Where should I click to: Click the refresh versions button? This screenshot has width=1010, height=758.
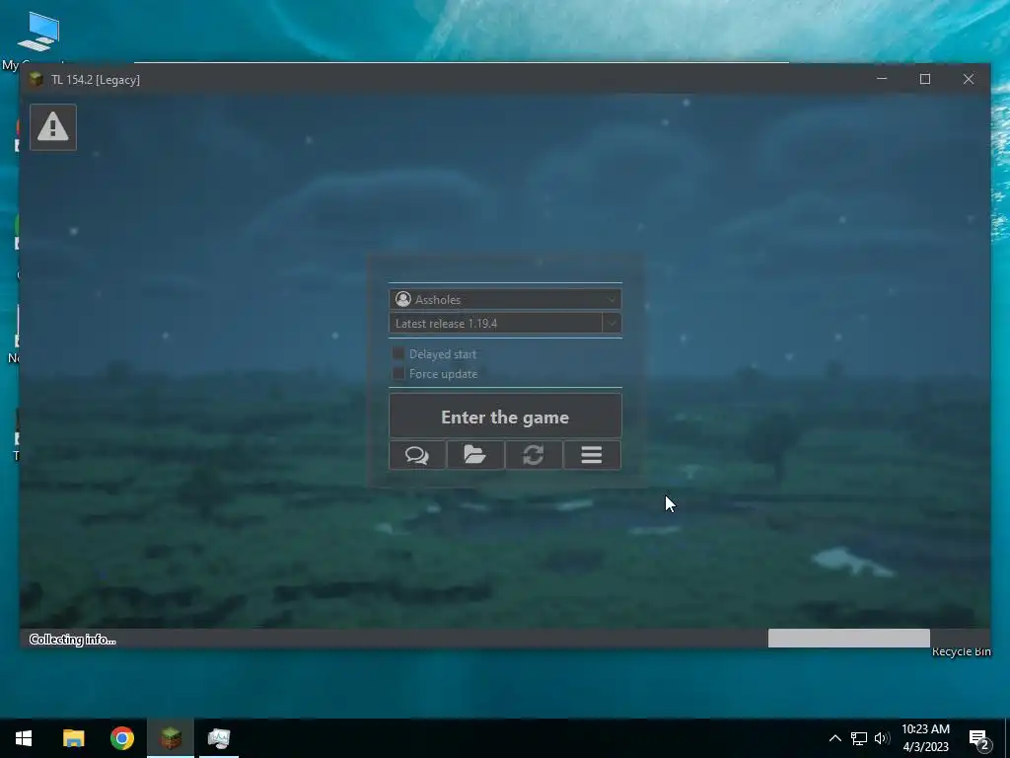[534, 455]
